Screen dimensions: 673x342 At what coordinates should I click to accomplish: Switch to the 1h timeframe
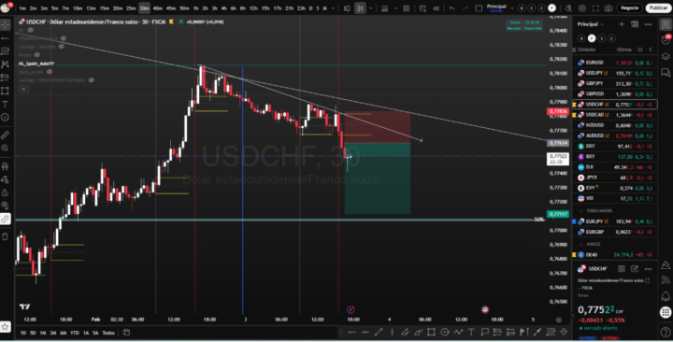(x=195, y=8)
